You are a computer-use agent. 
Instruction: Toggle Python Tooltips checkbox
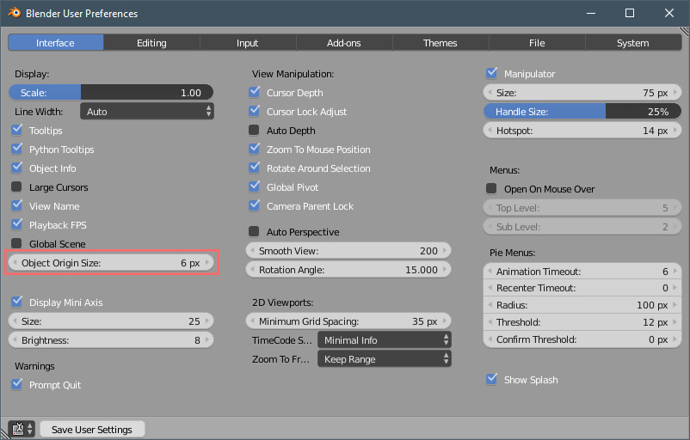coord(16,149)
